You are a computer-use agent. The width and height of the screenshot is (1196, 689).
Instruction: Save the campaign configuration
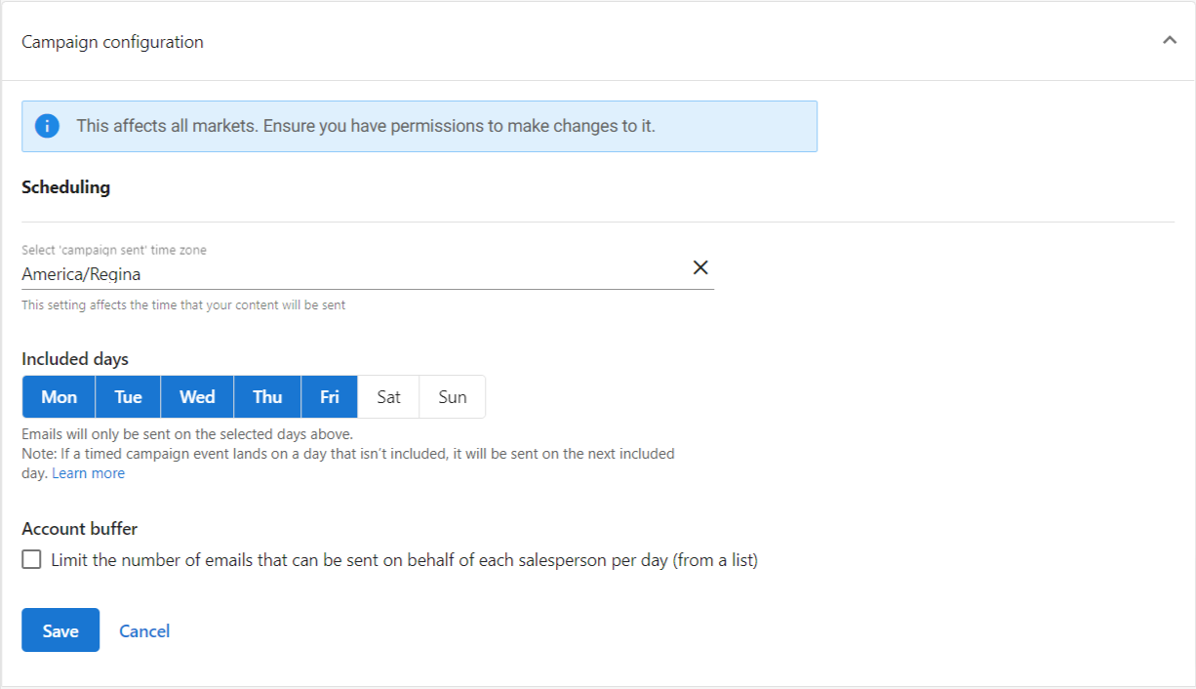coord(60,630)
